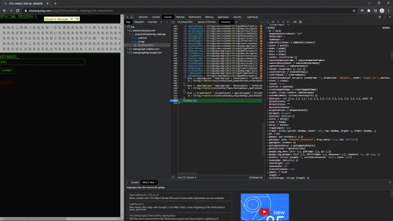The image size is (393, 221).
Task: Switch to the Console panel tab
Action: 155,17
